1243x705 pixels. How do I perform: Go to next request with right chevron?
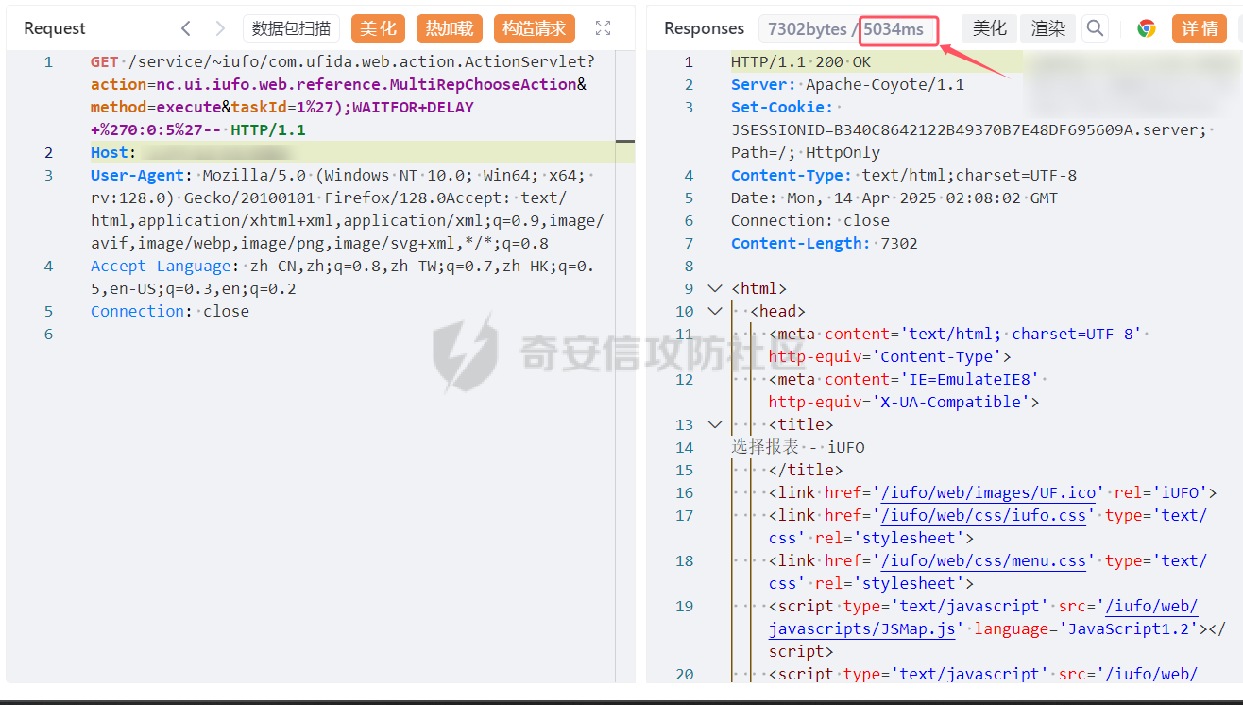(220, 28)
